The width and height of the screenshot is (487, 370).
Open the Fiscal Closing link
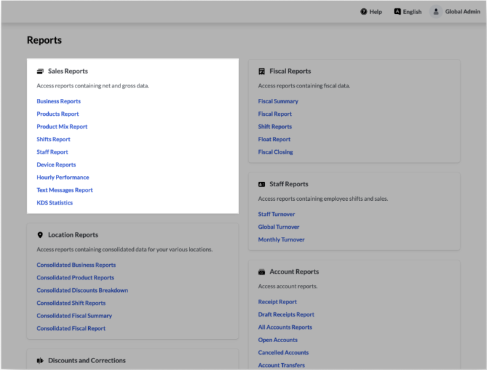[x=275, y=152]
